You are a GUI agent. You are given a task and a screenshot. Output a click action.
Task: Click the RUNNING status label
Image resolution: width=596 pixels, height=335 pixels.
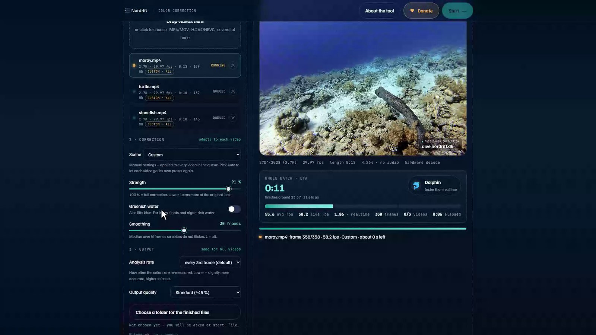click(x=218, y=66)
